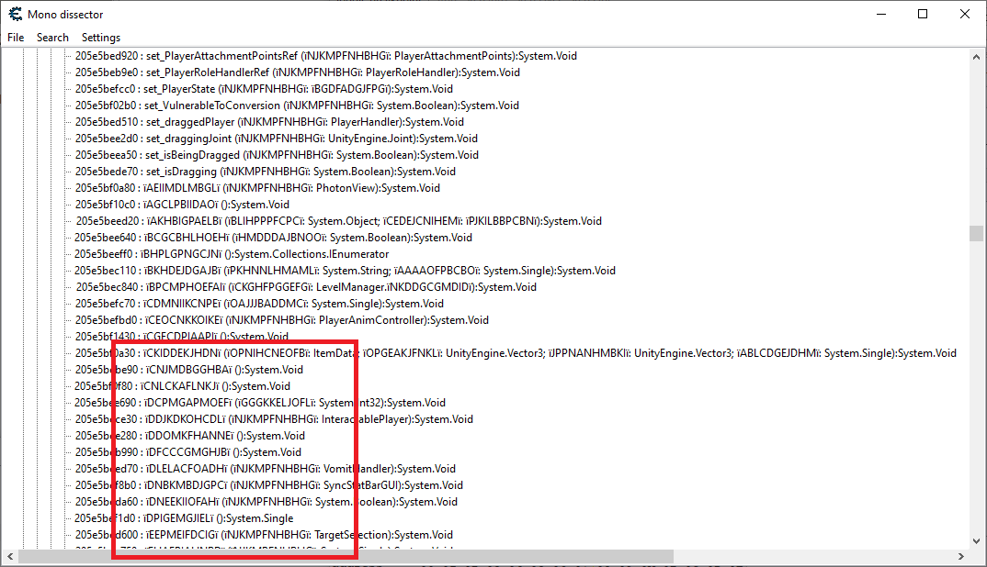Viewport: 987px width, 567px height.
Task: Select the ïAGCLPBIIDAOï method row
Action: point(182,205)
